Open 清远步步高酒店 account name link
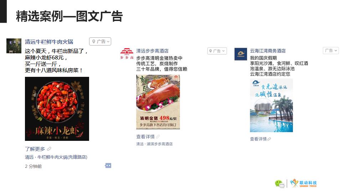This screenshot has width=340, height=191. tap(152, 51)
